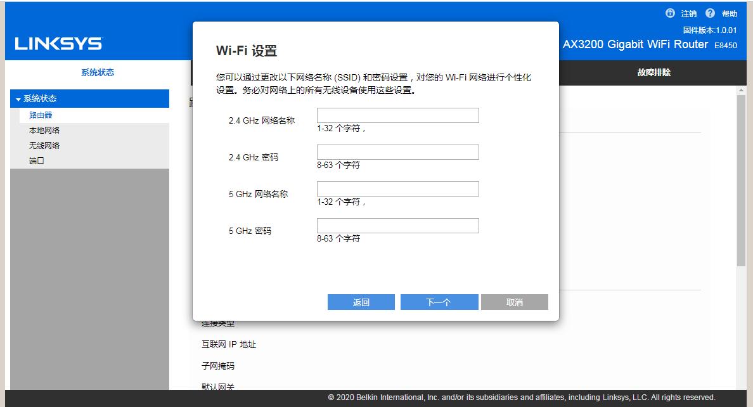The image size is (753, 407).
Task: Click the 下一个 button to continue
Action: pos(439,302)
